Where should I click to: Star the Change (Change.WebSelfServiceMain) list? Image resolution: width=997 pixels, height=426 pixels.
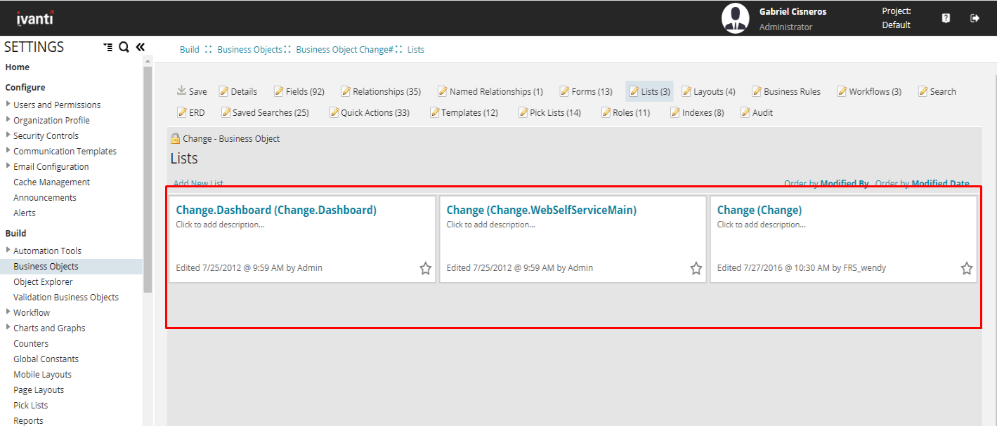pos(696,268)
